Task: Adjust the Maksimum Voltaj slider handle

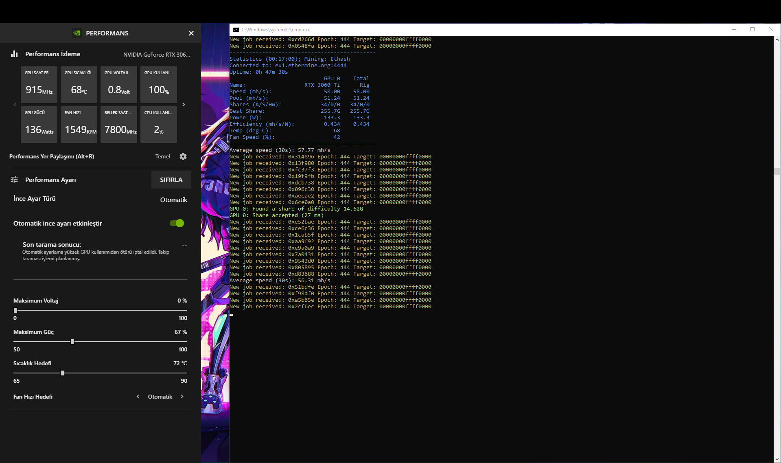Action: tap(15, 310)
